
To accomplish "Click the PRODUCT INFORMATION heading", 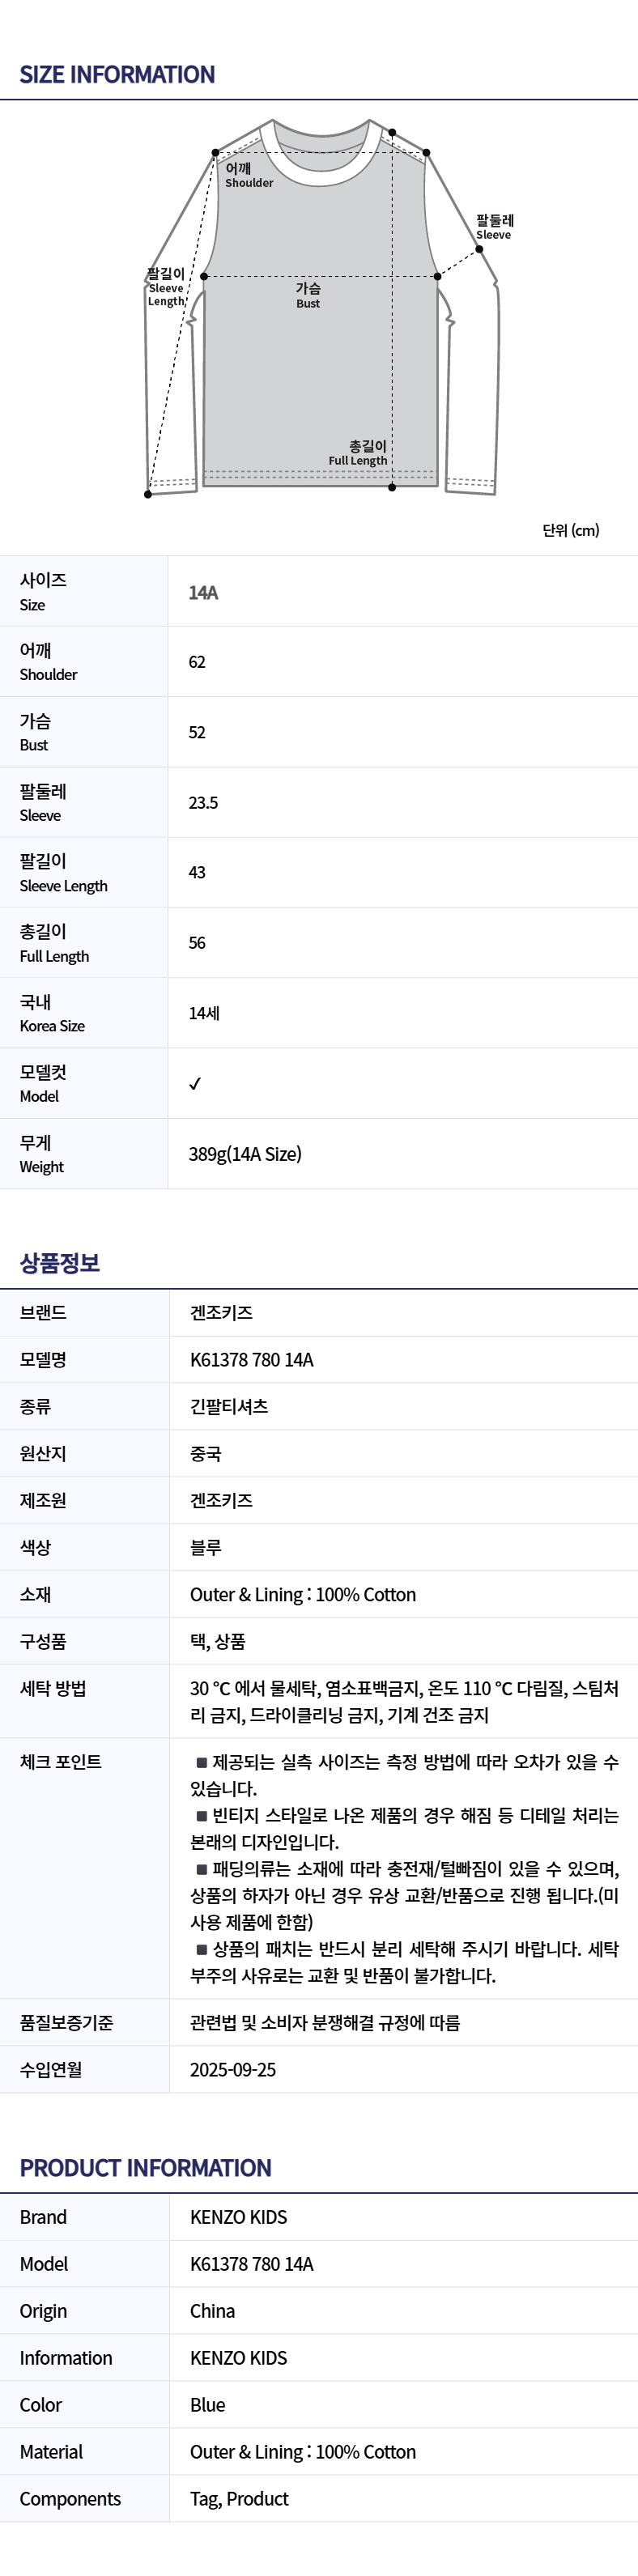I will [145, 2168].
